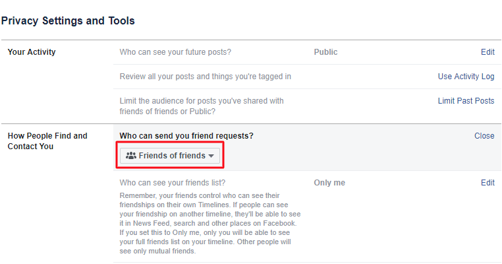Click the Limit Past Posts link
Viewport: 502px width, 264px height.
point(466,101)
